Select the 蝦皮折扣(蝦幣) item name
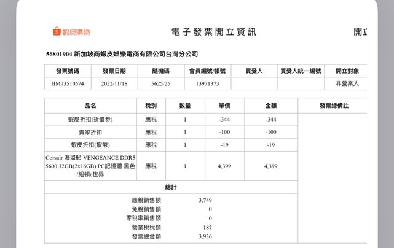The width and height of the screenshot is (394, 248). tap(90, 145)
